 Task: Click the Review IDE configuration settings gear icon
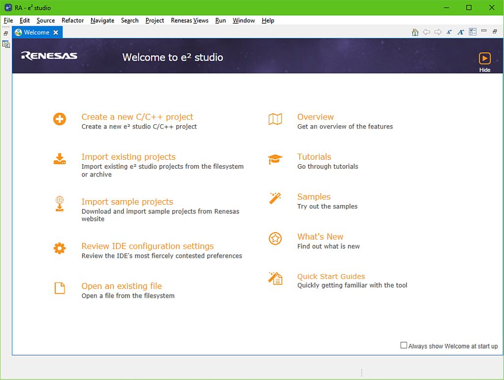pos(60,248)
